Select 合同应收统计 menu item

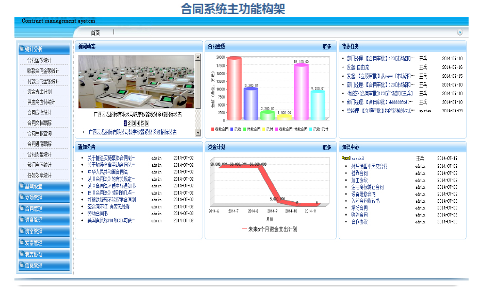pos(39,112)
